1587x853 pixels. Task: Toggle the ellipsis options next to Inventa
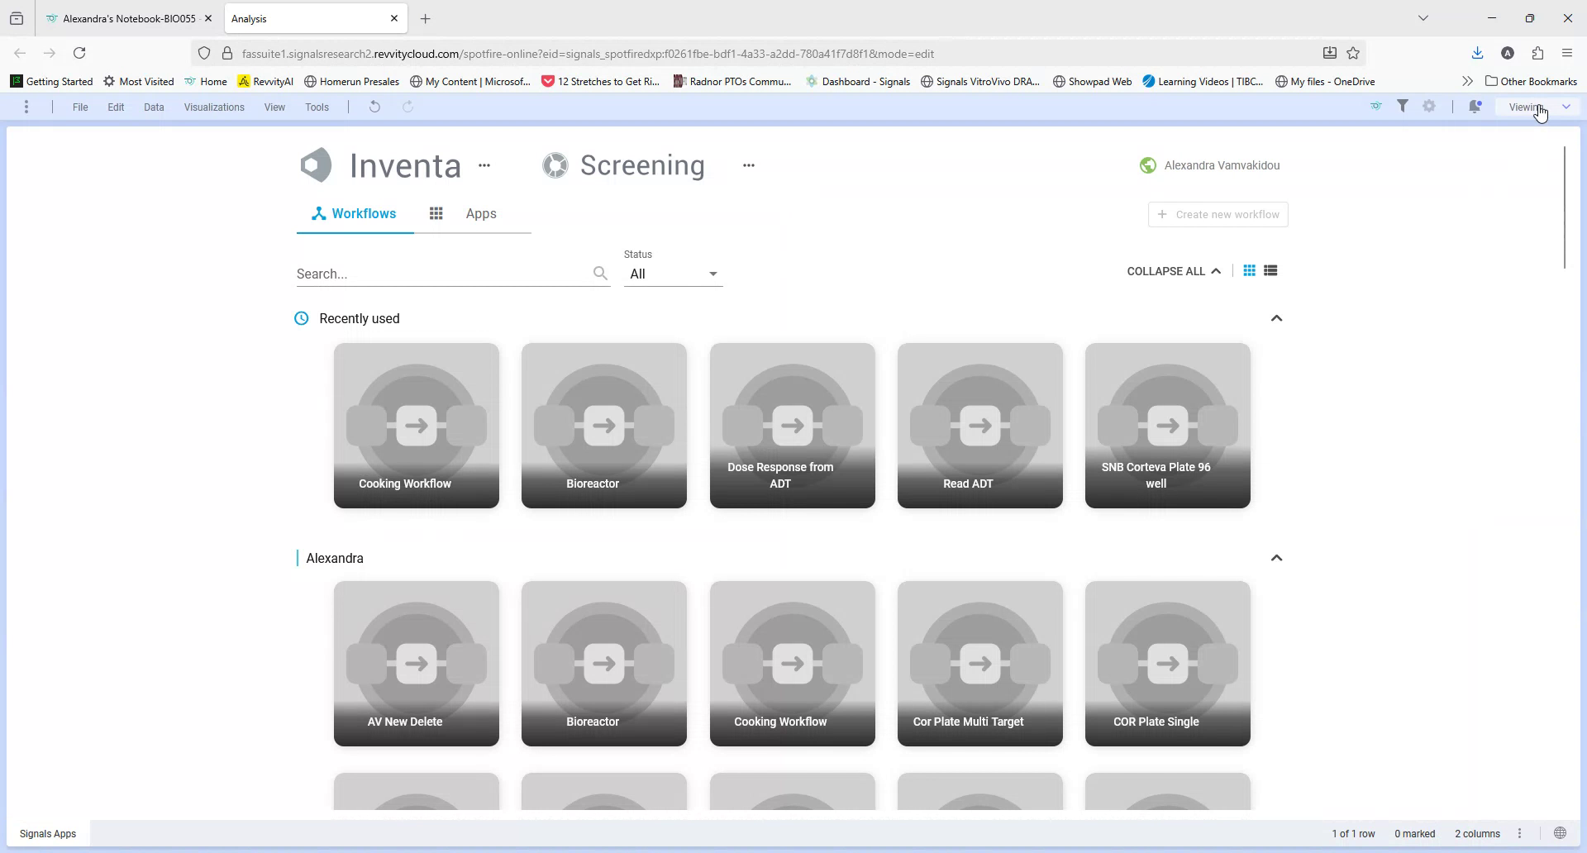tap(484, 165)
